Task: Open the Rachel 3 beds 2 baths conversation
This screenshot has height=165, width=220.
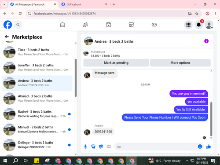Action: click(x=37, y=114)
